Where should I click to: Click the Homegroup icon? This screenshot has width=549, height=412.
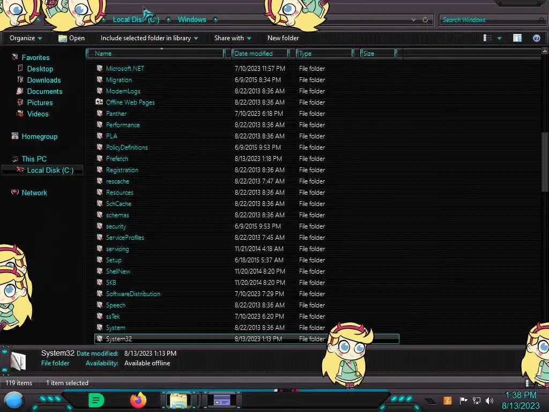tap(15, 136)
